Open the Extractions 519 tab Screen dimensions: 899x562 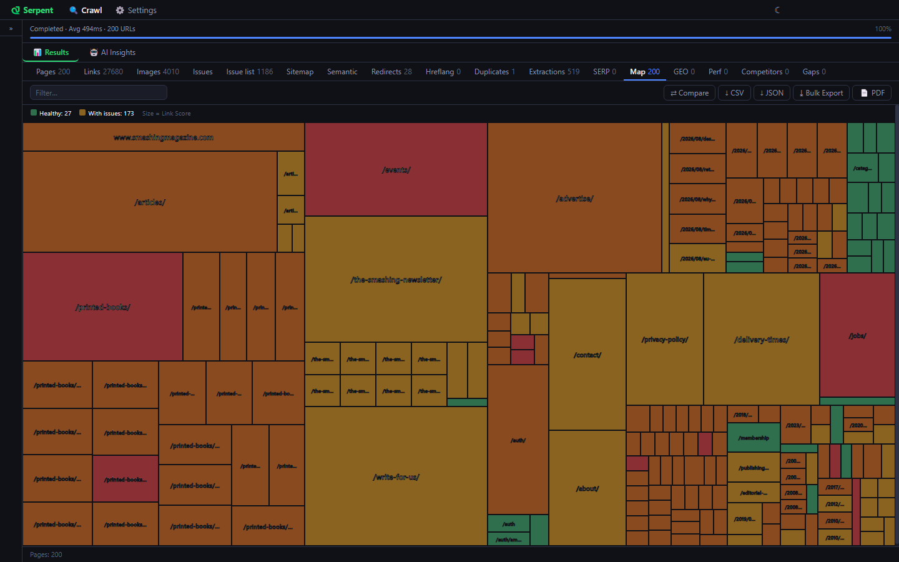[x=554, y=72]
